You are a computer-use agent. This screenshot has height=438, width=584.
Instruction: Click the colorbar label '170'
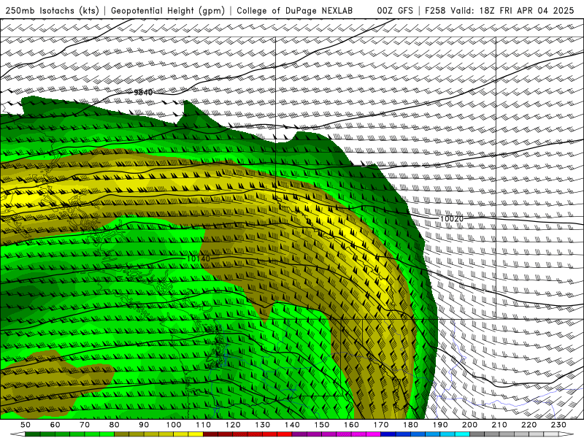(x=381, y=425)
